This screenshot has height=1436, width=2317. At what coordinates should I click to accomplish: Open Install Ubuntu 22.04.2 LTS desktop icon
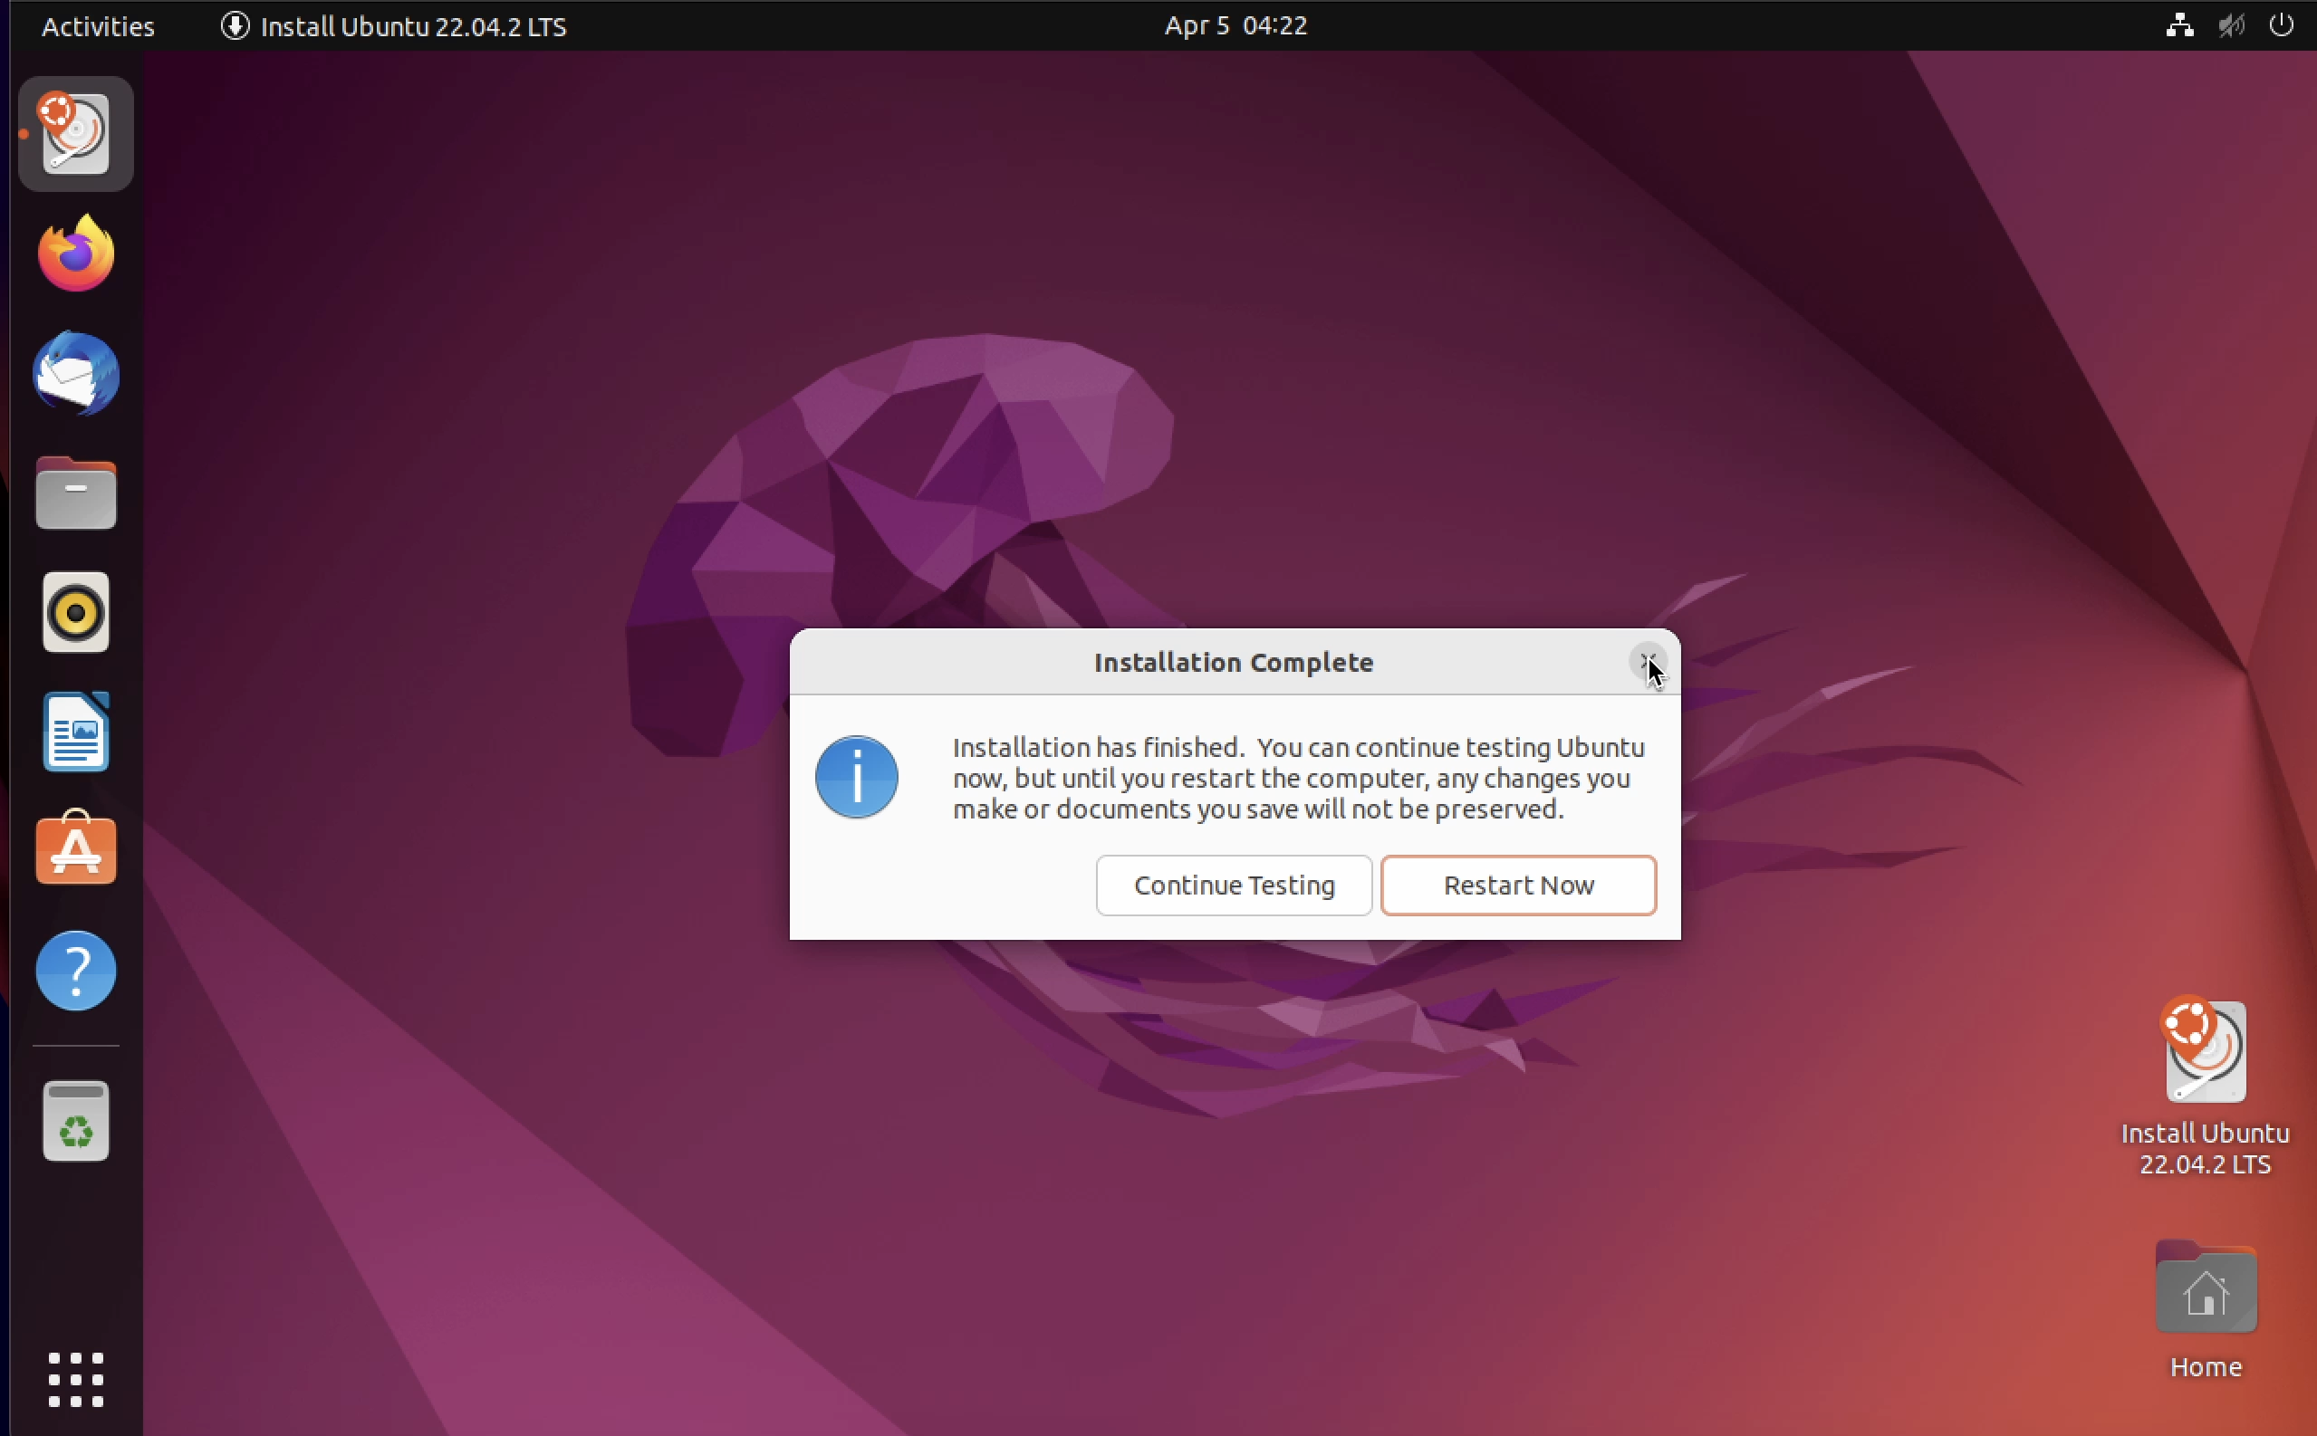[2205, 1086]
